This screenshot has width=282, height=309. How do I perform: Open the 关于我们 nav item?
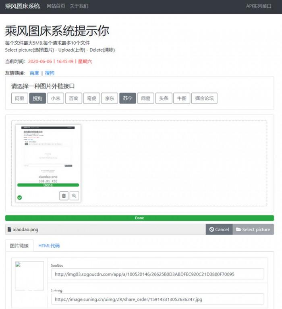click(x=79, y=6)
